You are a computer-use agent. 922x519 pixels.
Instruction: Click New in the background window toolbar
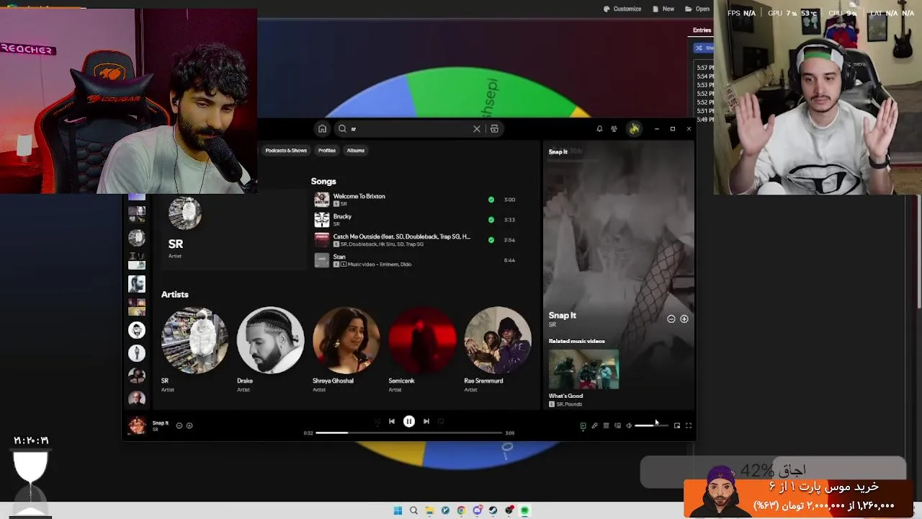click(x=663, y=9)
